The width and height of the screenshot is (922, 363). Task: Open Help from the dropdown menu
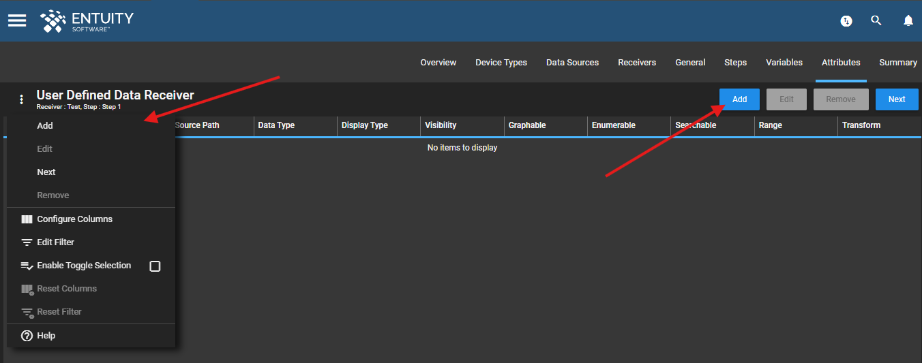pyautogui.click(x=91, y=336)
